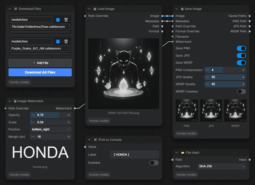Click the tools icon in Print to Console header

95,140
